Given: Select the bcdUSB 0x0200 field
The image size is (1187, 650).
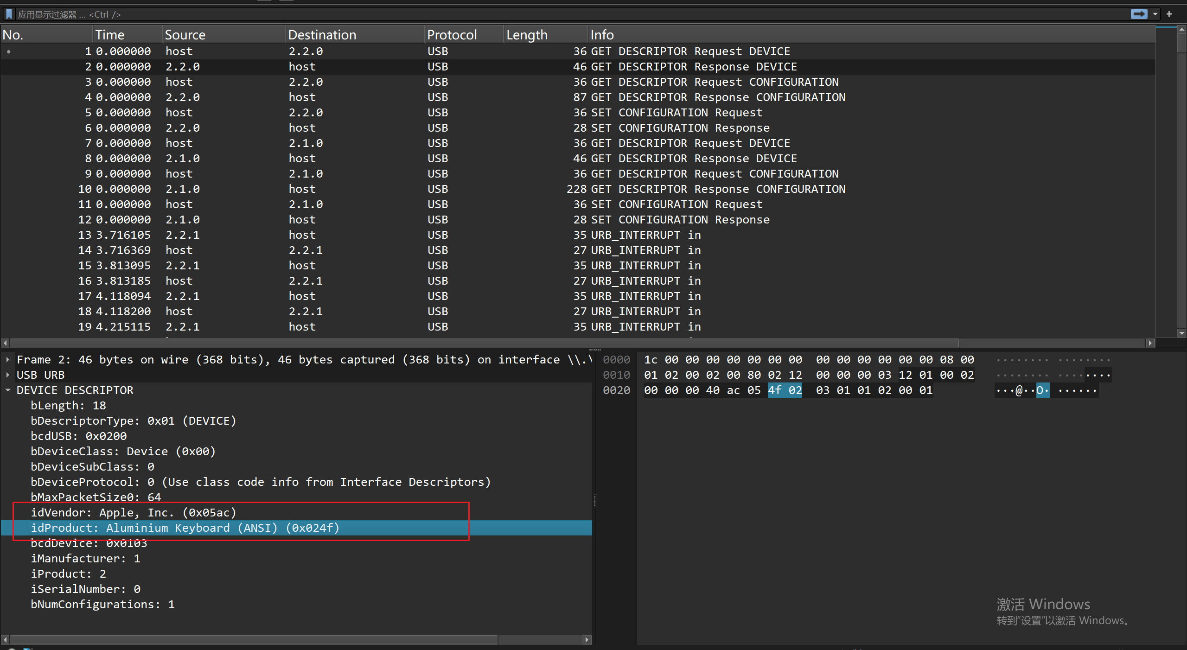Looking at the screenshot, I should click(78, 436).
